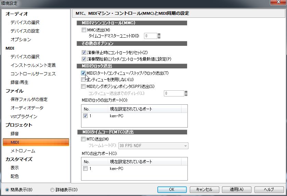The width and height of the screenshot is (287, 196).
Task: Select コントロールサーフェス in sidebar
Action: [33, 74]
